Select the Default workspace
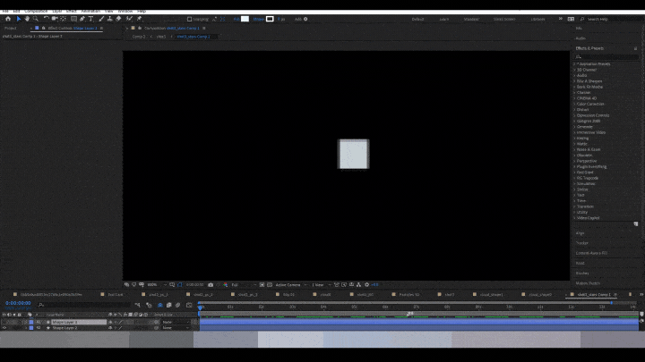Viewport: 645px width, 362px height. coord(417,19)
